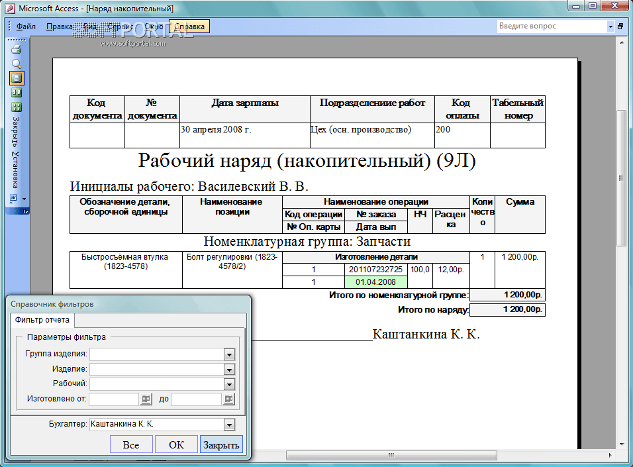Click the vertical scrollbar's down arrow
Screen dimensions: 633x467
621,444
